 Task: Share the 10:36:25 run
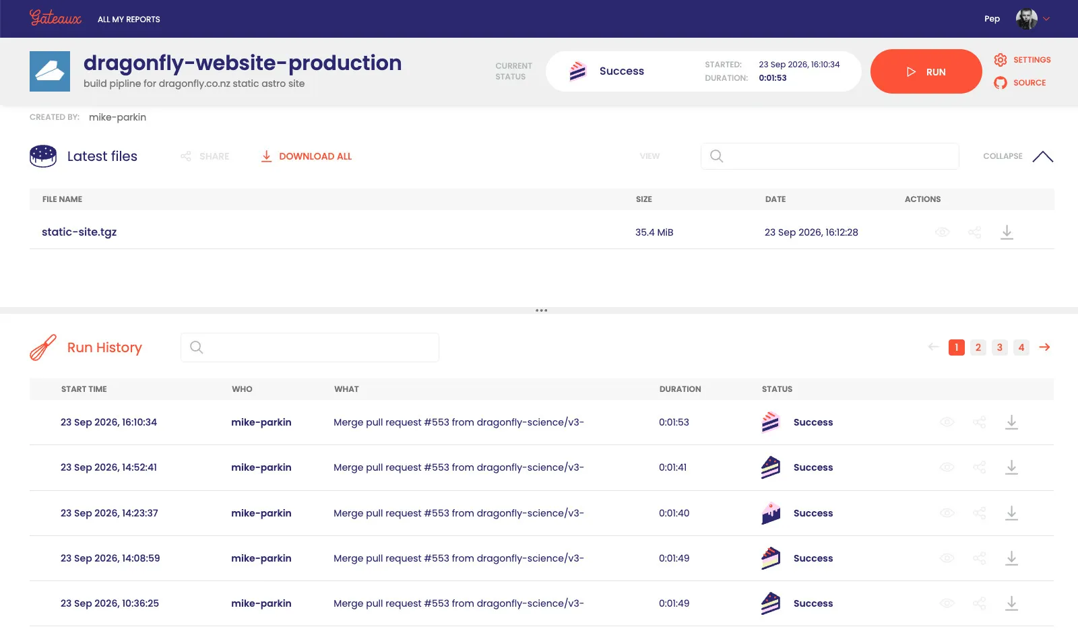980,603
